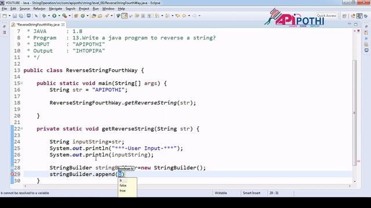371x208 pixels.
Task: Click the Back navigation arrow icon
Action: 184,16
